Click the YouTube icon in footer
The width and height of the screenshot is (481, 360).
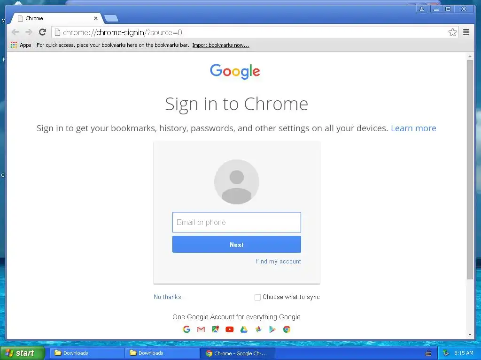(229, 330)
